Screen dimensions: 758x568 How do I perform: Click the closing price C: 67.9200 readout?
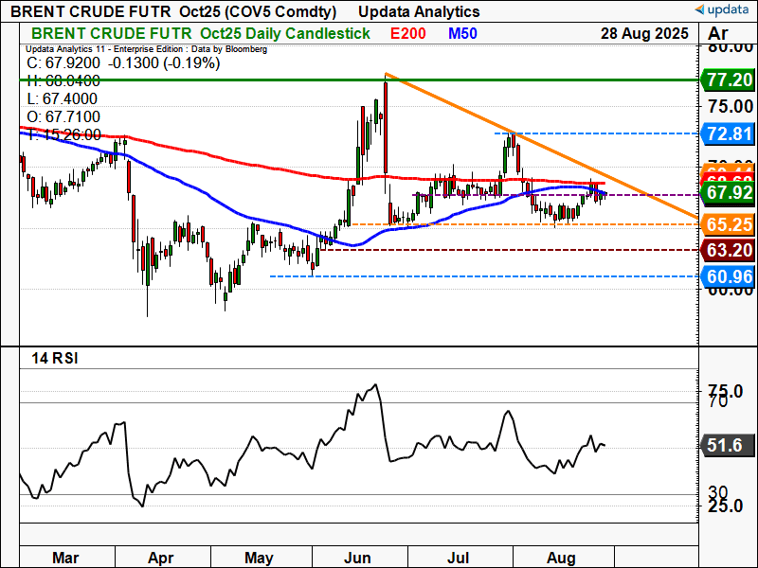pos(63,62)
